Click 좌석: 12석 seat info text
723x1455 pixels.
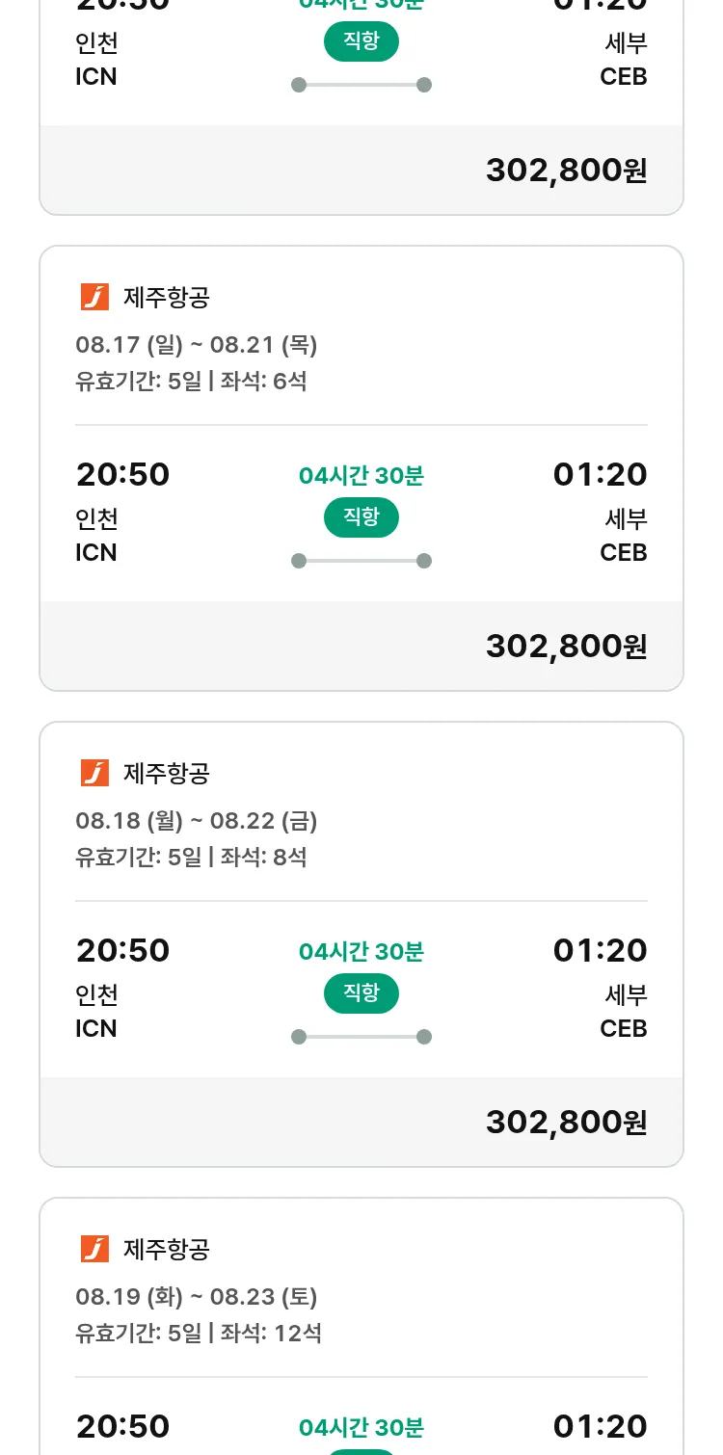(271, 1333)
